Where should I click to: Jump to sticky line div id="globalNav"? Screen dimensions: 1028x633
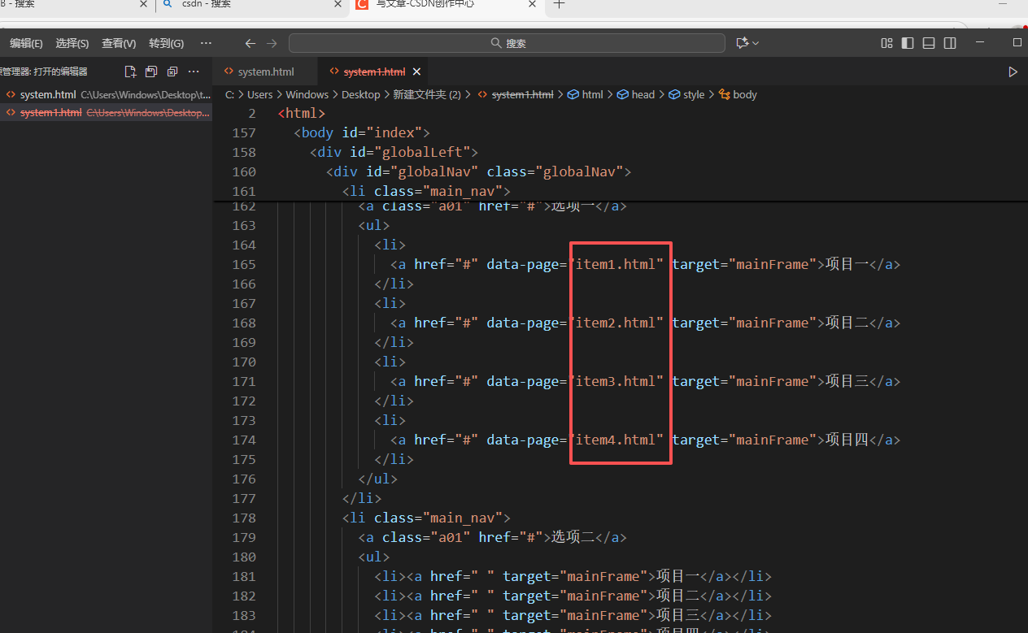479,171
